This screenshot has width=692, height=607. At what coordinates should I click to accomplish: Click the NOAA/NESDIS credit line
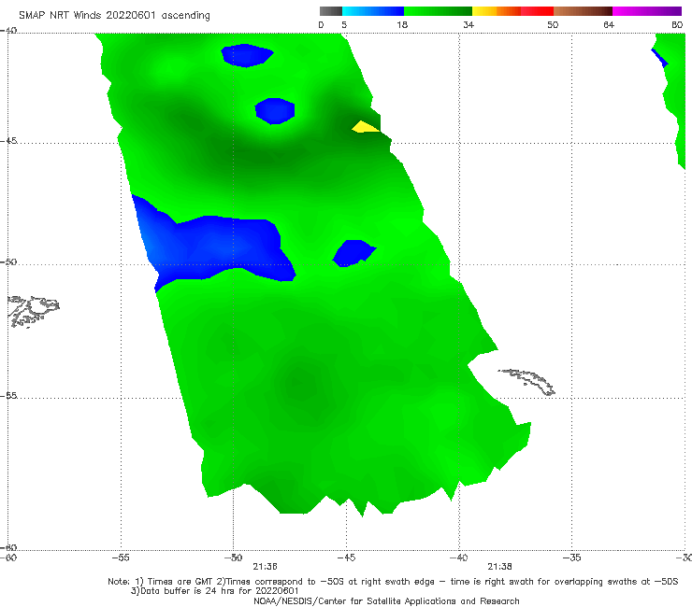[x=386, y=600]
